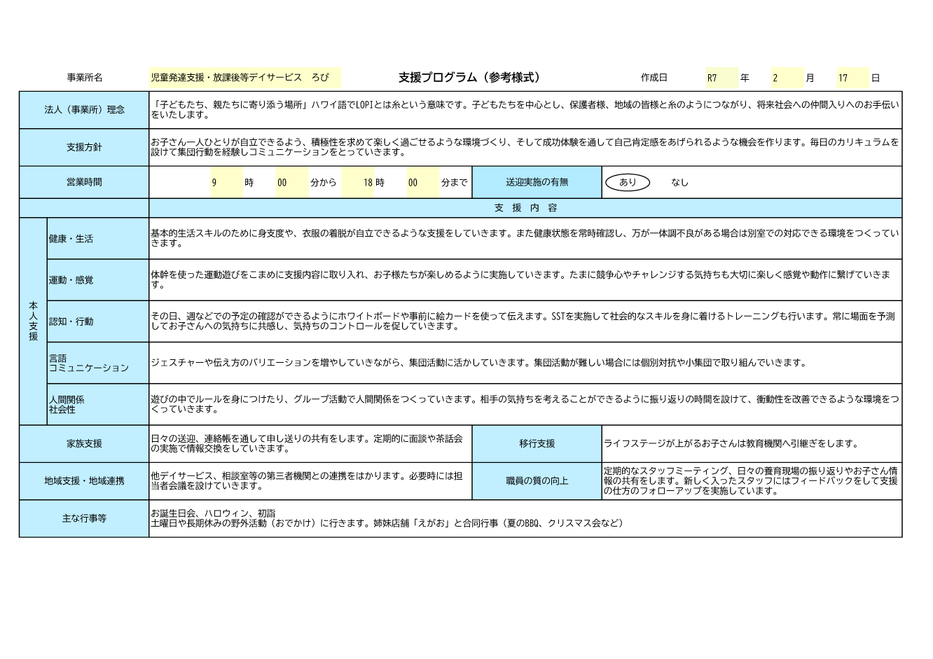The width and height of the screenshot is (933, 659).
Task: Select the 営業時間 label cell
Action: [84, 183]
